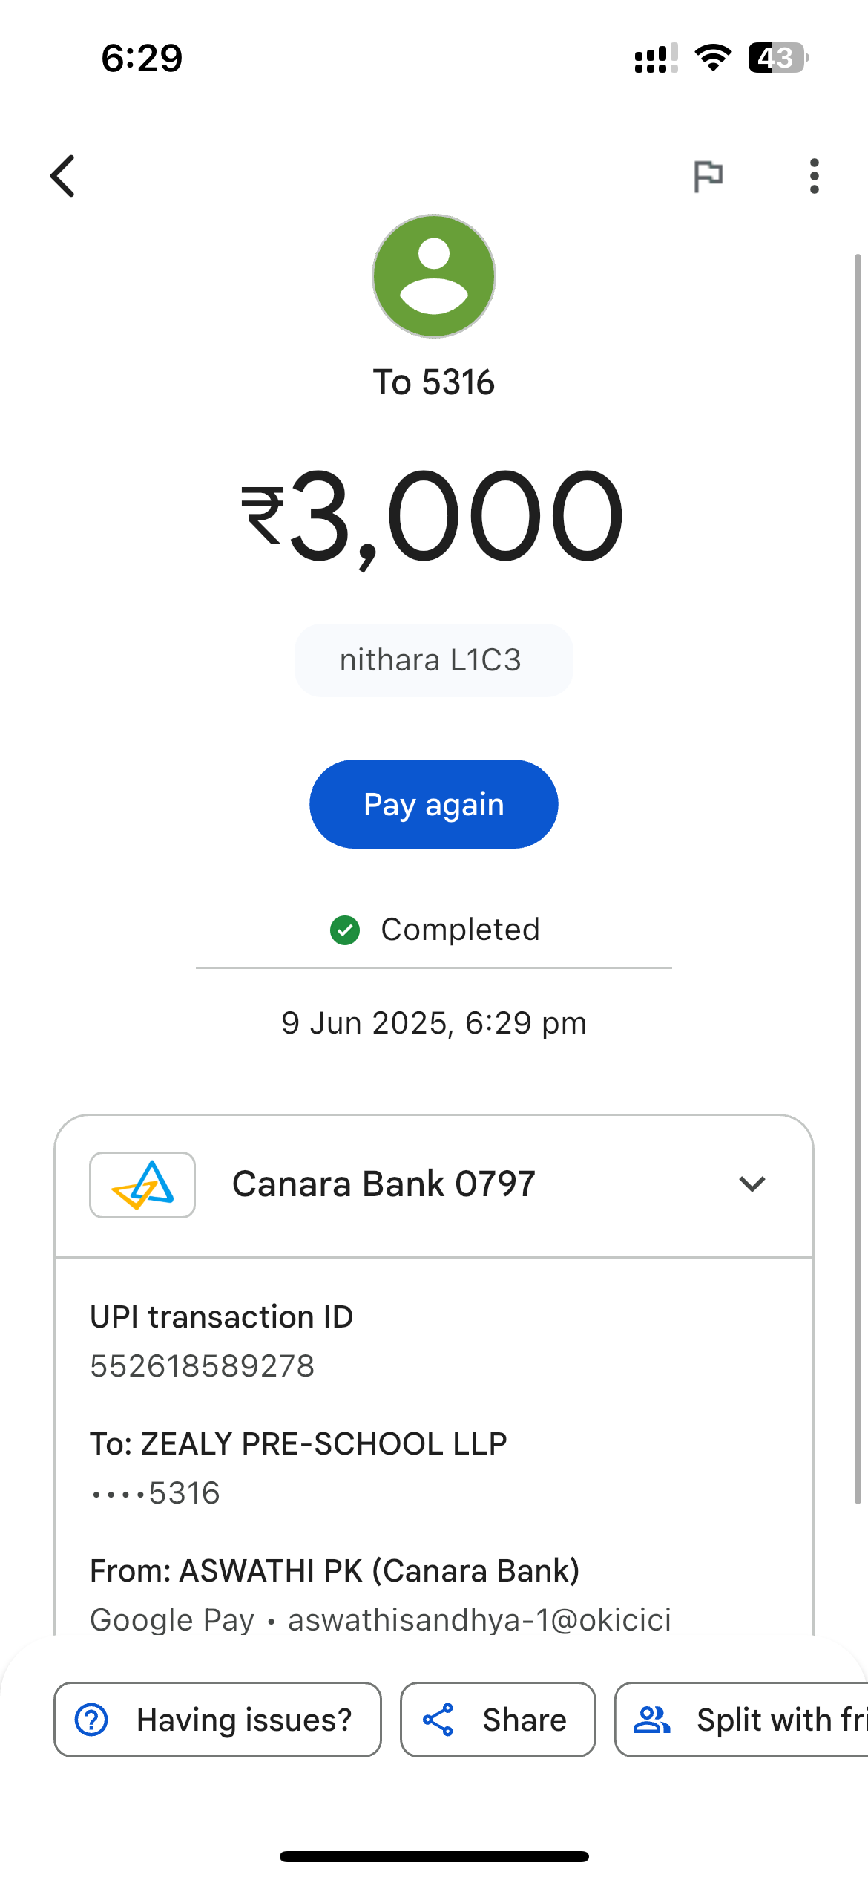The image size is (868, 1880).
Task: Tap the home indicator bar
Action: tap(434, 1856)
